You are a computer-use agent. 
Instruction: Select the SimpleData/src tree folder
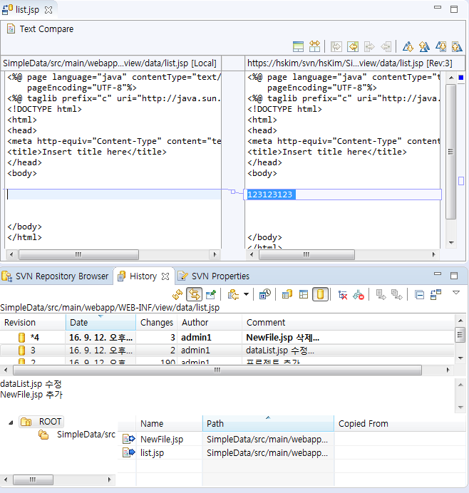[x=77, y=435]
